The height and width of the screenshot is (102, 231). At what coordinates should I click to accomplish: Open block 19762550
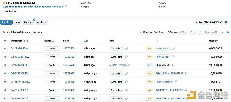click(69, 48)
